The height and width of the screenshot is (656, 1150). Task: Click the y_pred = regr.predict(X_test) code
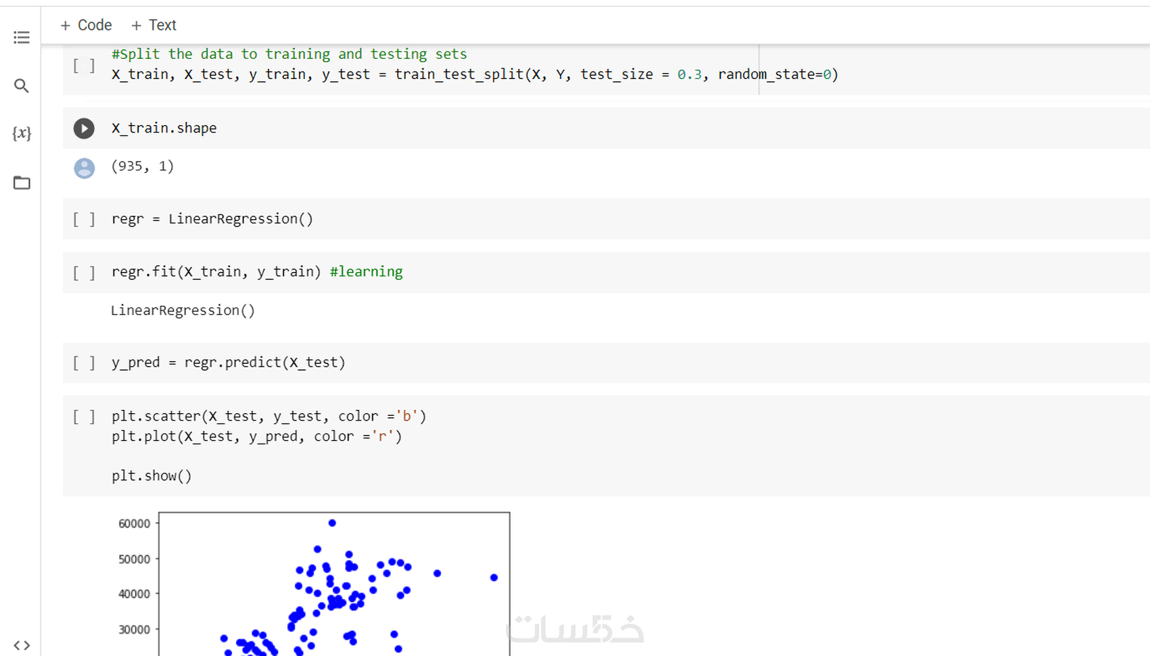pyautogui.click(x=228, y=362)
